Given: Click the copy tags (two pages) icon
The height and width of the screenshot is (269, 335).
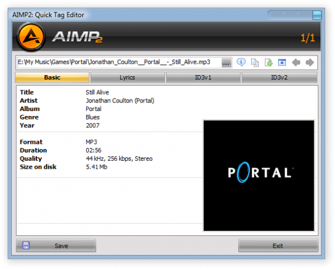Looking at the screenshot, I should point(254,63).
